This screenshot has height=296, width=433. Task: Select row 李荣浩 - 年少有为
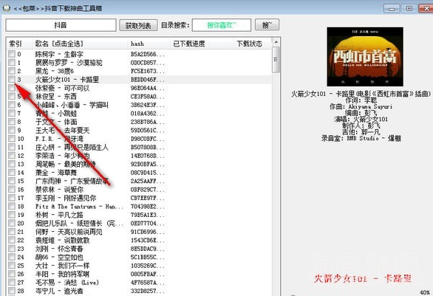139,156
